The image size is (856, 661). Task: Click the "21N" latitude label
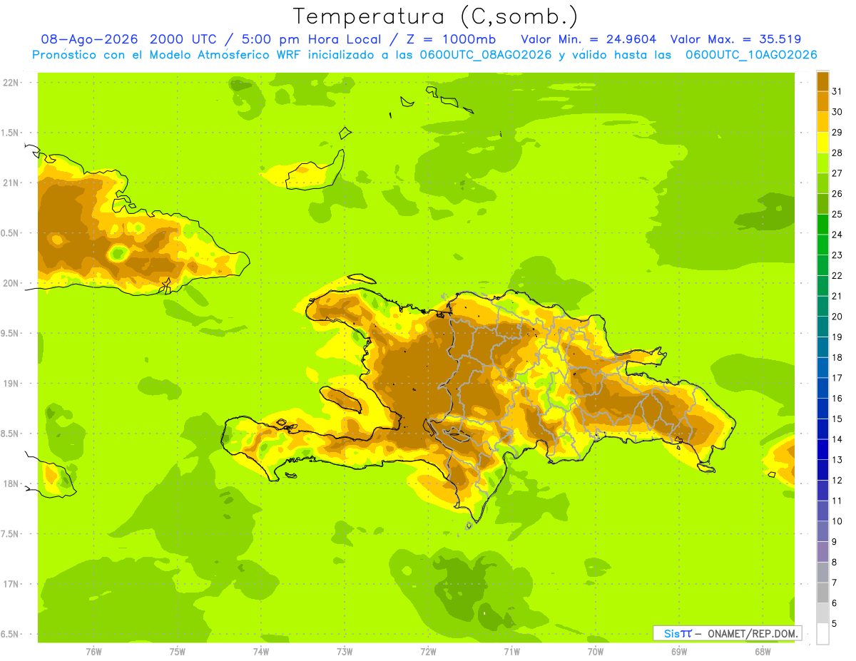point(12,183)
